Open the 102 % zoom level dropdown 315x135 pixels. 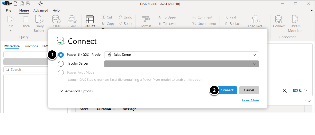tap(306, 91)
